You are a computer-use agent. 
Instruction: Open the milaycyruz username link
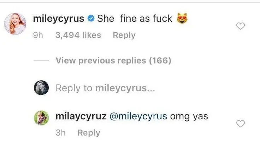[x=81, y=116]
